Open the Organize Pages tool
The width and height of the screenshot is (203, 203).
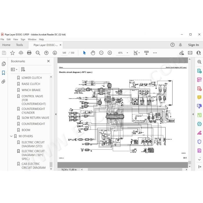point(199,80)
